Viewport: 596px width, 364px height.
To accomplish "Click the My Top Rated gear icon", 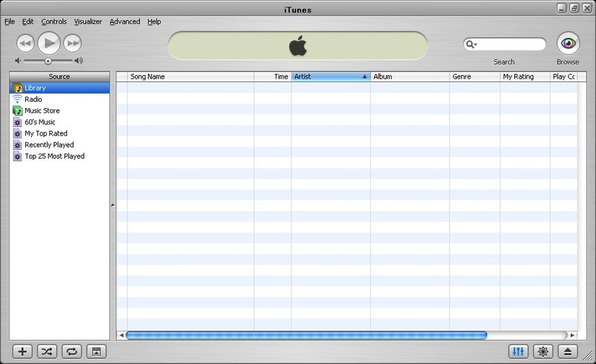I will [x=17, y=133].
